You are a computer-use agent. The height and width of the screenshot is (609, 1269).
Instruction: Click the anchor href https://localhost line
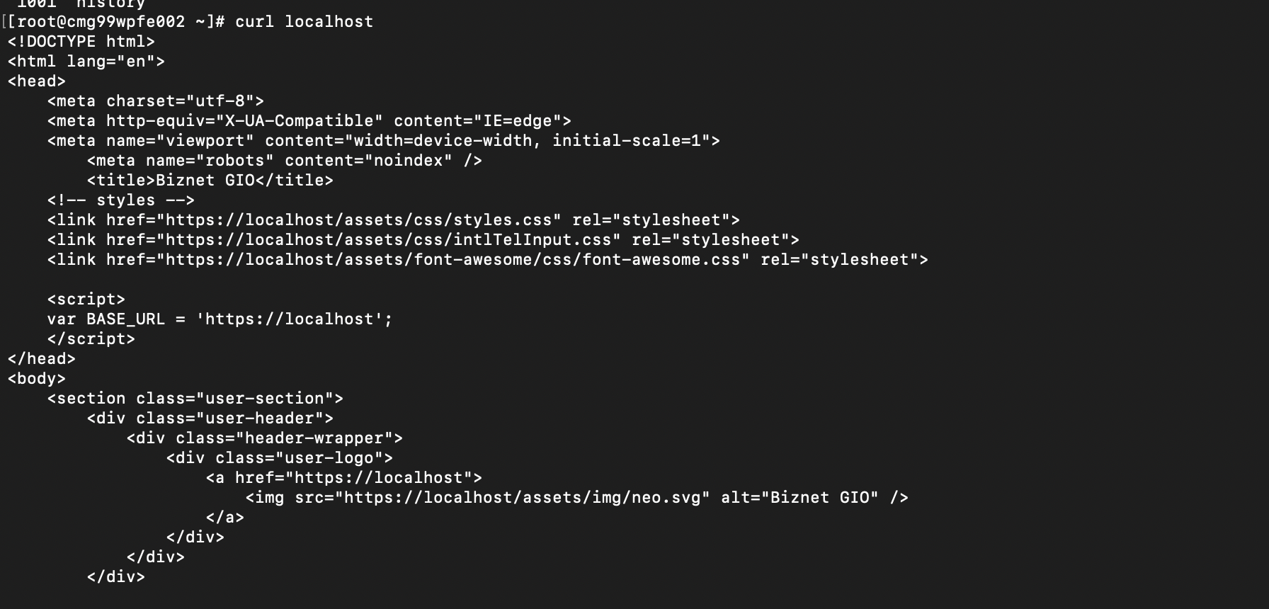pyautogui.click(x=343, y=478)
